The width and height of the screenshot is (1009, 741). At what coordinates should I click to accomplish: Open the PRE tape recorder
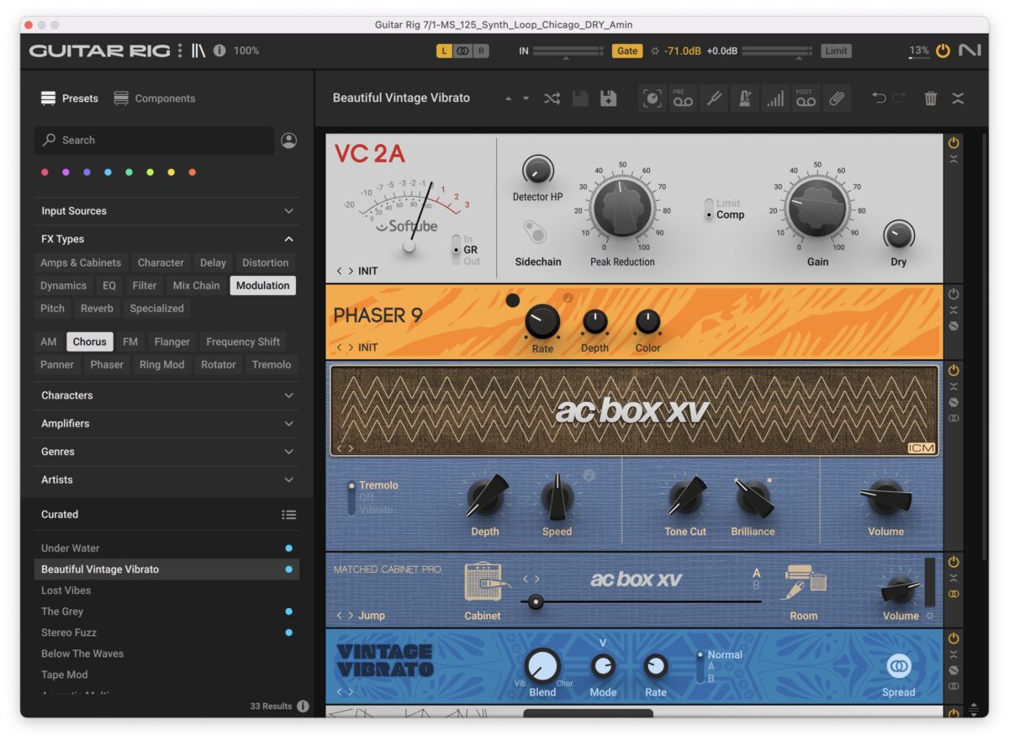tap(683, 98)
